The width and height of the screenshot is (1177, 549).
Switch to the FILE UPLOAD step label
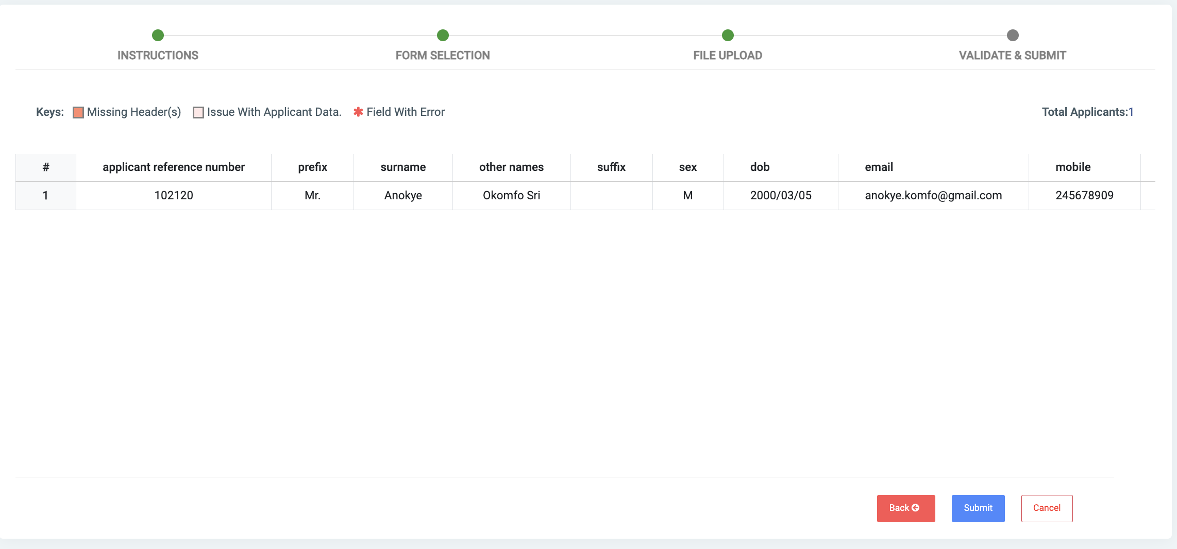tap(728, 55)
